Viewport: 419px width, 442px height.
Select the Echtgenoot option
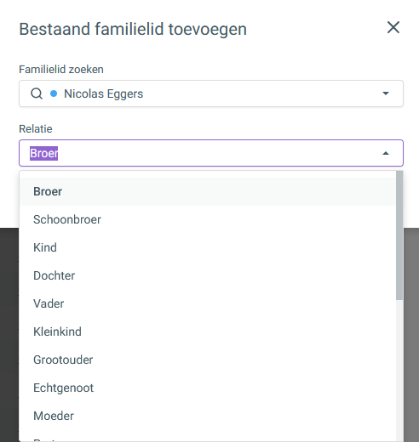click(208, 388)
